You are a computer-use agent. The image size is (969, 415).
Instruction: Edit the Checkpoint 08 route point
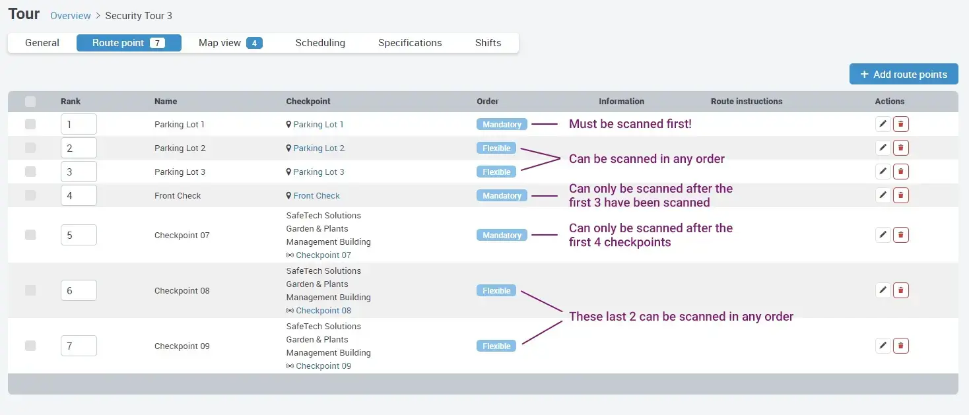click(x=883, y=290)
